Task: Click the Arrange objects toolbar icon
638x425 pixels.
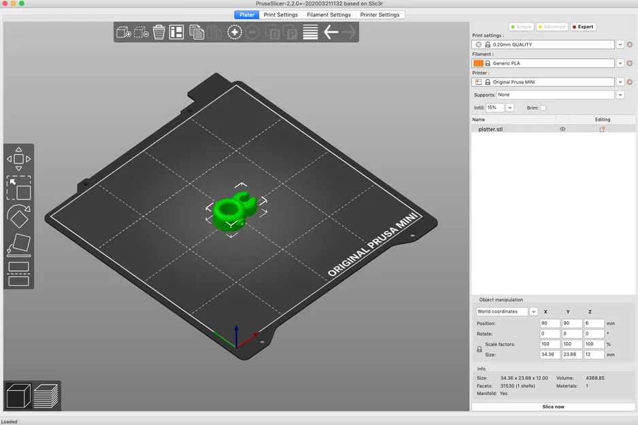Action: (x=176, y=32)
